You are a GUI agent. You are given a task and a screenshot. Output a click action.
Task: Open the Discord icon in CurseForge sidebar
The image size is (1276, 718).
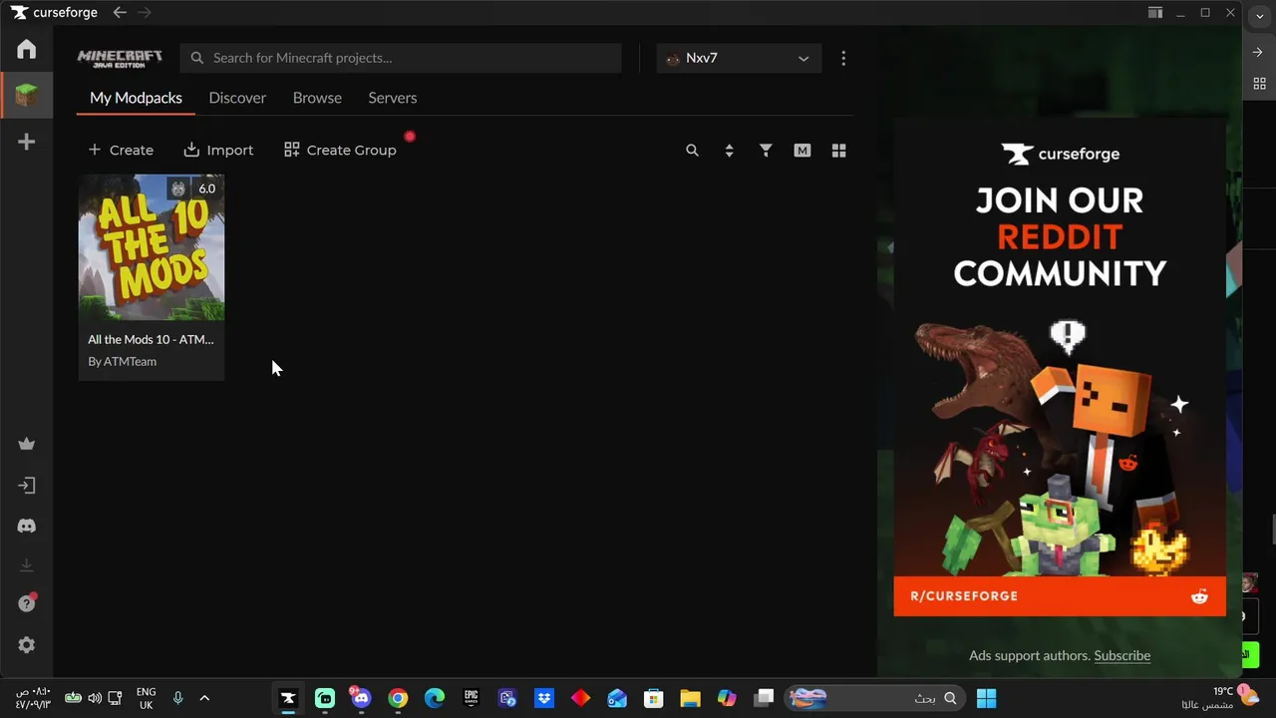(x=27, y=526)
